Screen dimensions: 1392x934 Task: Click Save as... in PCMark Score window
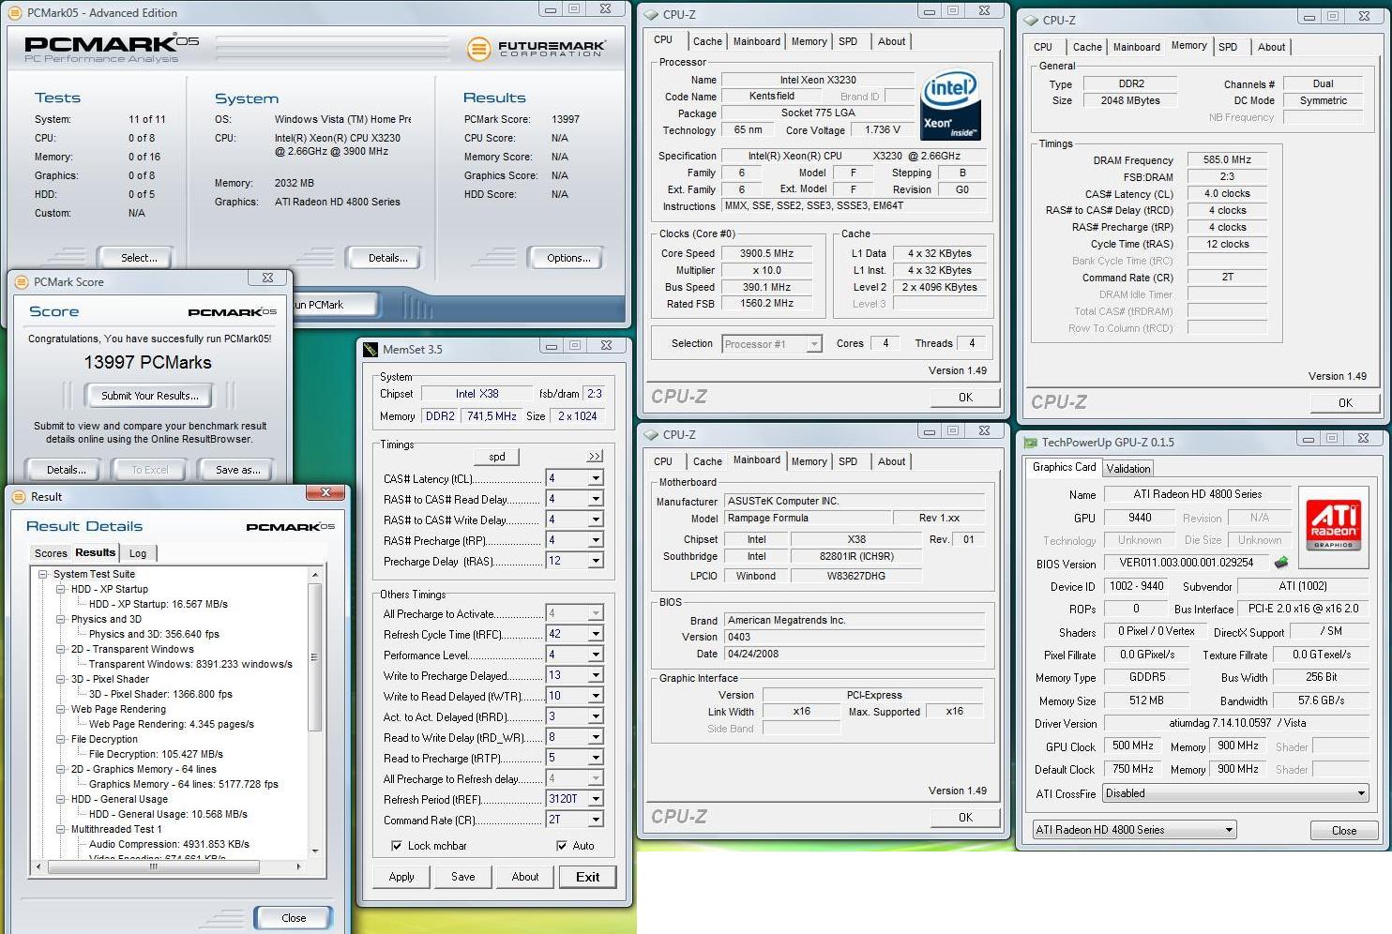click(x=238, y=470)
